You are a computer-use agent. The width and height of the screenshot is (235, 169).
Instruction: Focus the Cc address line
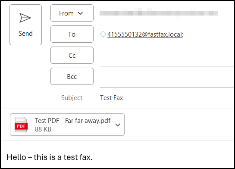(167, 56)
